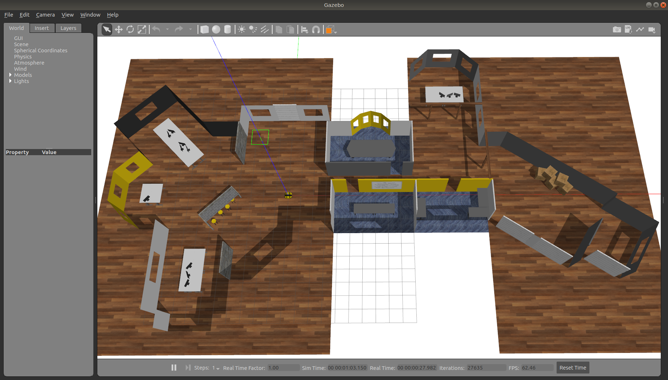Insert a box shape

pyautogui.click(x=204, y=30)
